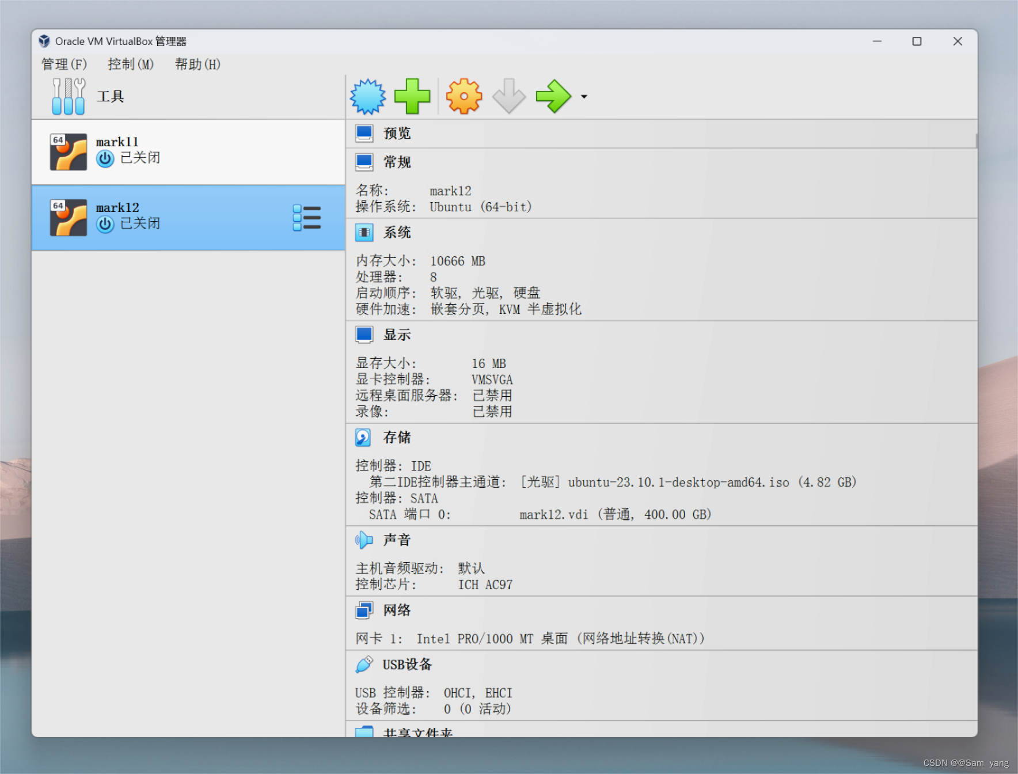Click the green plus Add VM icon
1018x774 pixels.
pyautogui.click(x=412, y=96)
